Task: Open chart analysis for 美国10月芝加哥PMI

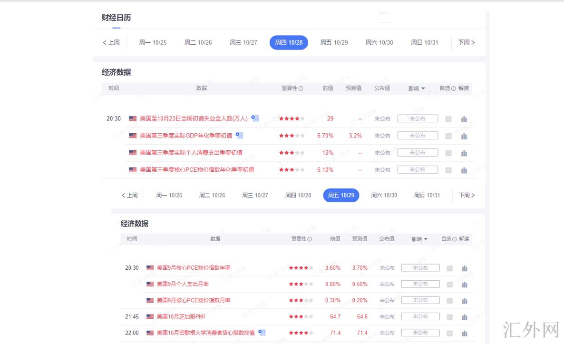Action: [464, 317]
